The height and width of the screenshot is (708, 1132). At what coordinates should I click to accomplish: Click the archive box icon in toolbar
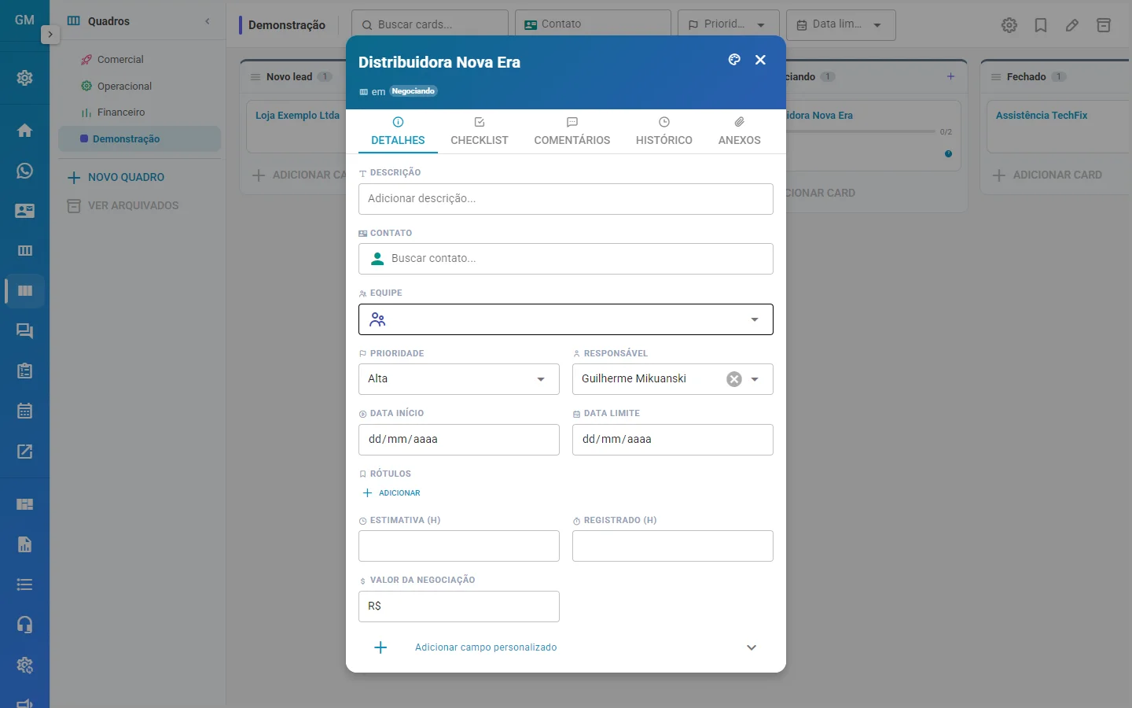[1104, 25]
